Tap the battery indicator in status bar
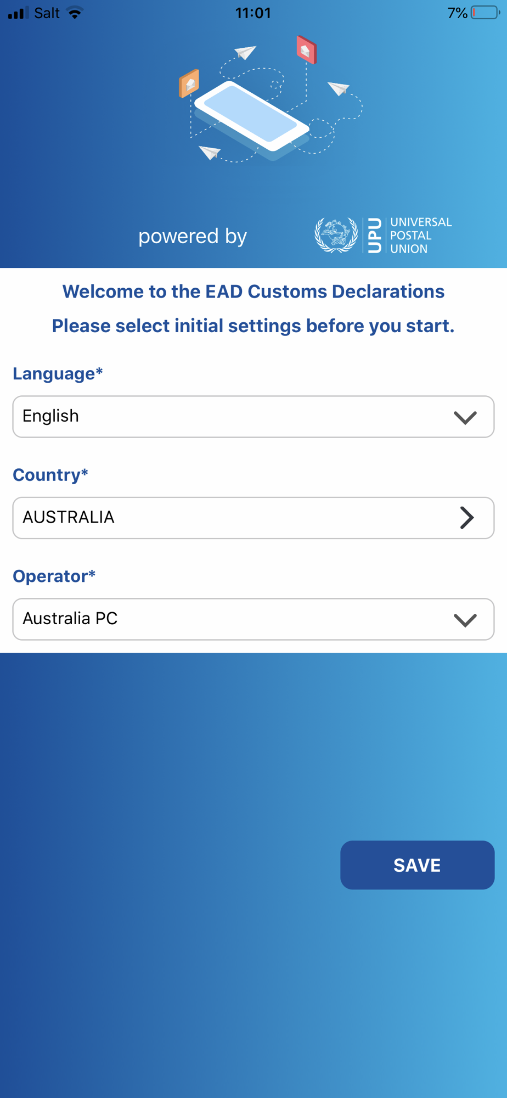The width and height of the screenshot is (507, 1098). point(485,13)
